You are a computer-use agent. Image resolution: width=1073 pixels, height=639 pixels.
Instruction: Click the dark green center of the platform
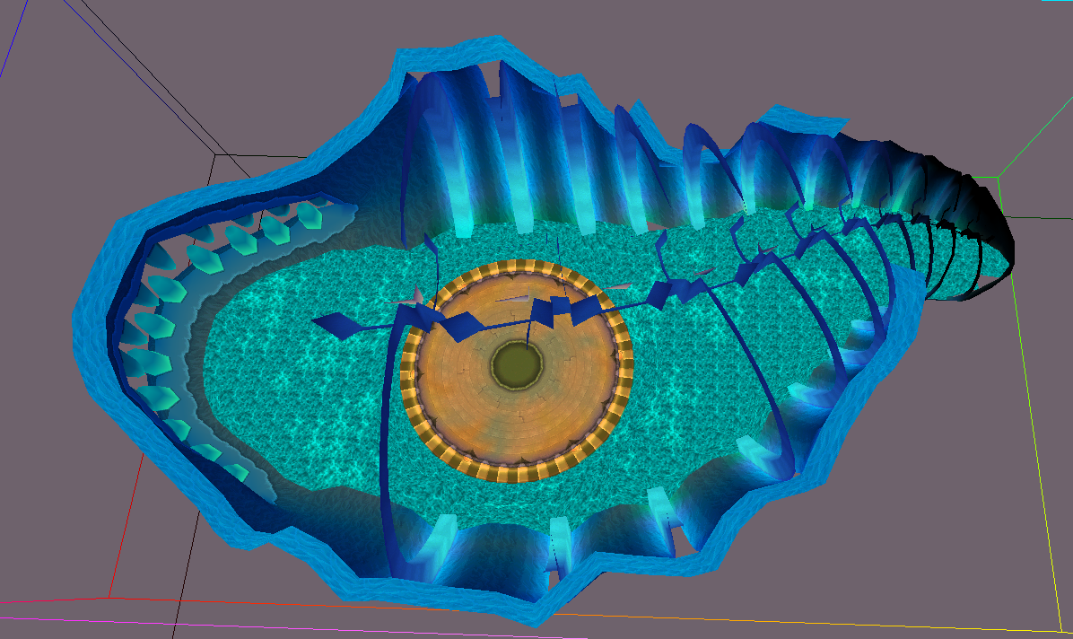tap(517, 365)
